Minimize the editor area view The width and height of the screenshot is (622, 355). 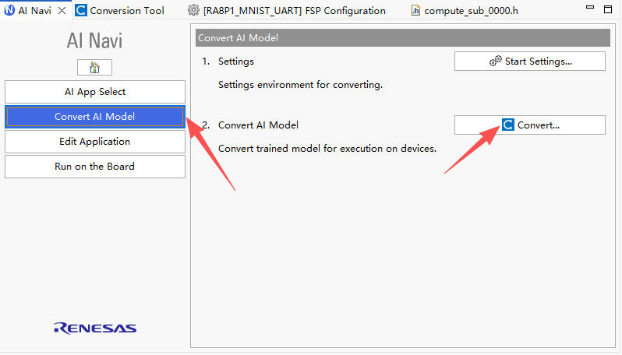tap(590, 7)
